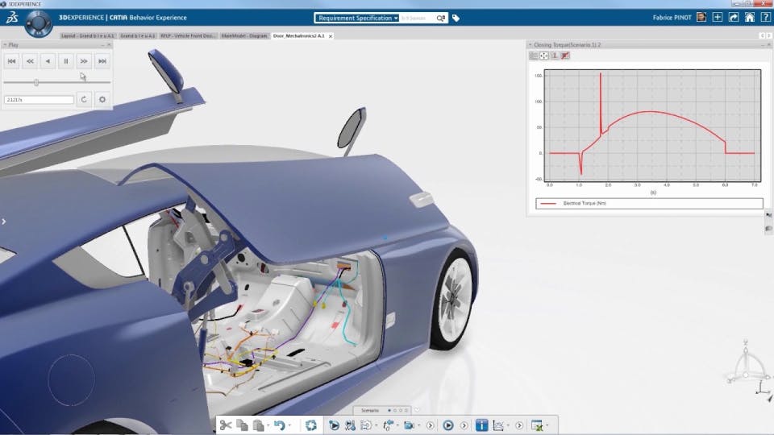This screenshot has width=774, height=435.
Task: Jump to the start of the simulation
Action: click(12, 61)
